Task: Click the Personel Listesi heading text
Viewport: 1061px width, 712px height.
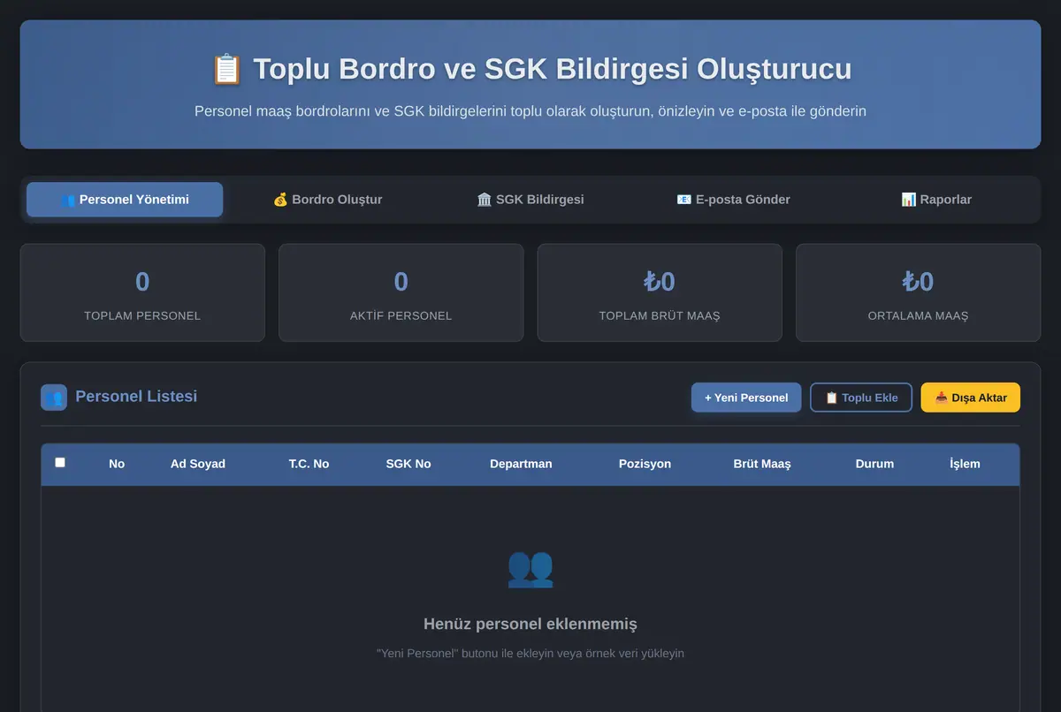Action: pos(136,397)
